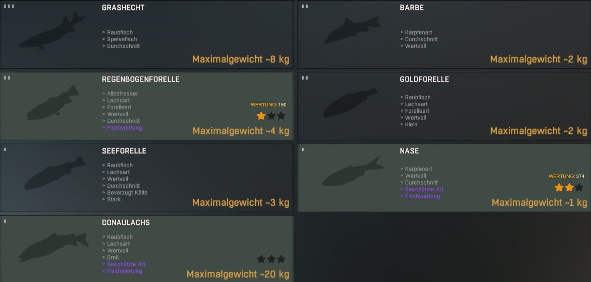The height and width of the screenshot is (282, 591).
Task: Open Fischwertung link under Donaulachs
Action: (x=124, y=271)
